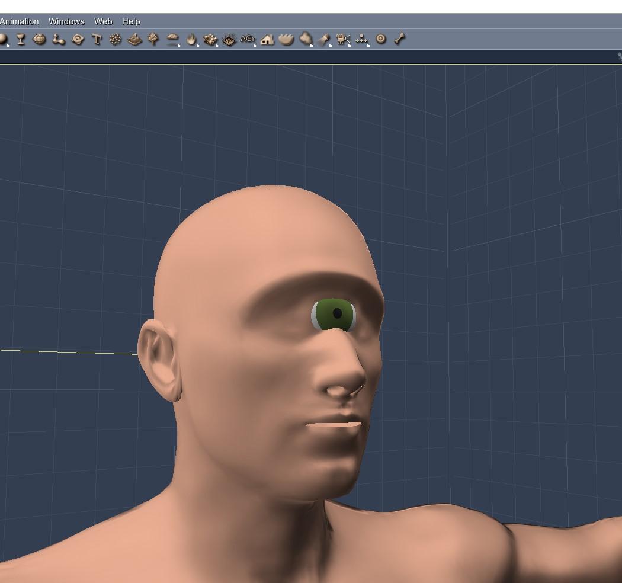The image size is (622, 583).
Task: Select the metaball object tool
Action: pyautogui.click(x=59, y=39)
